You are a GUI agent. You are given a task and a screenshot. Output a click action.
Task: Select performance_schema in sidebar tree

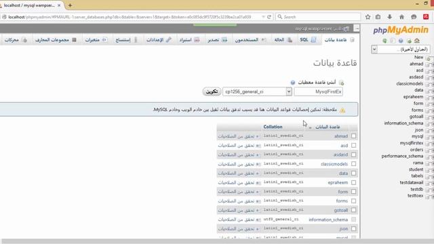point(402,156)
